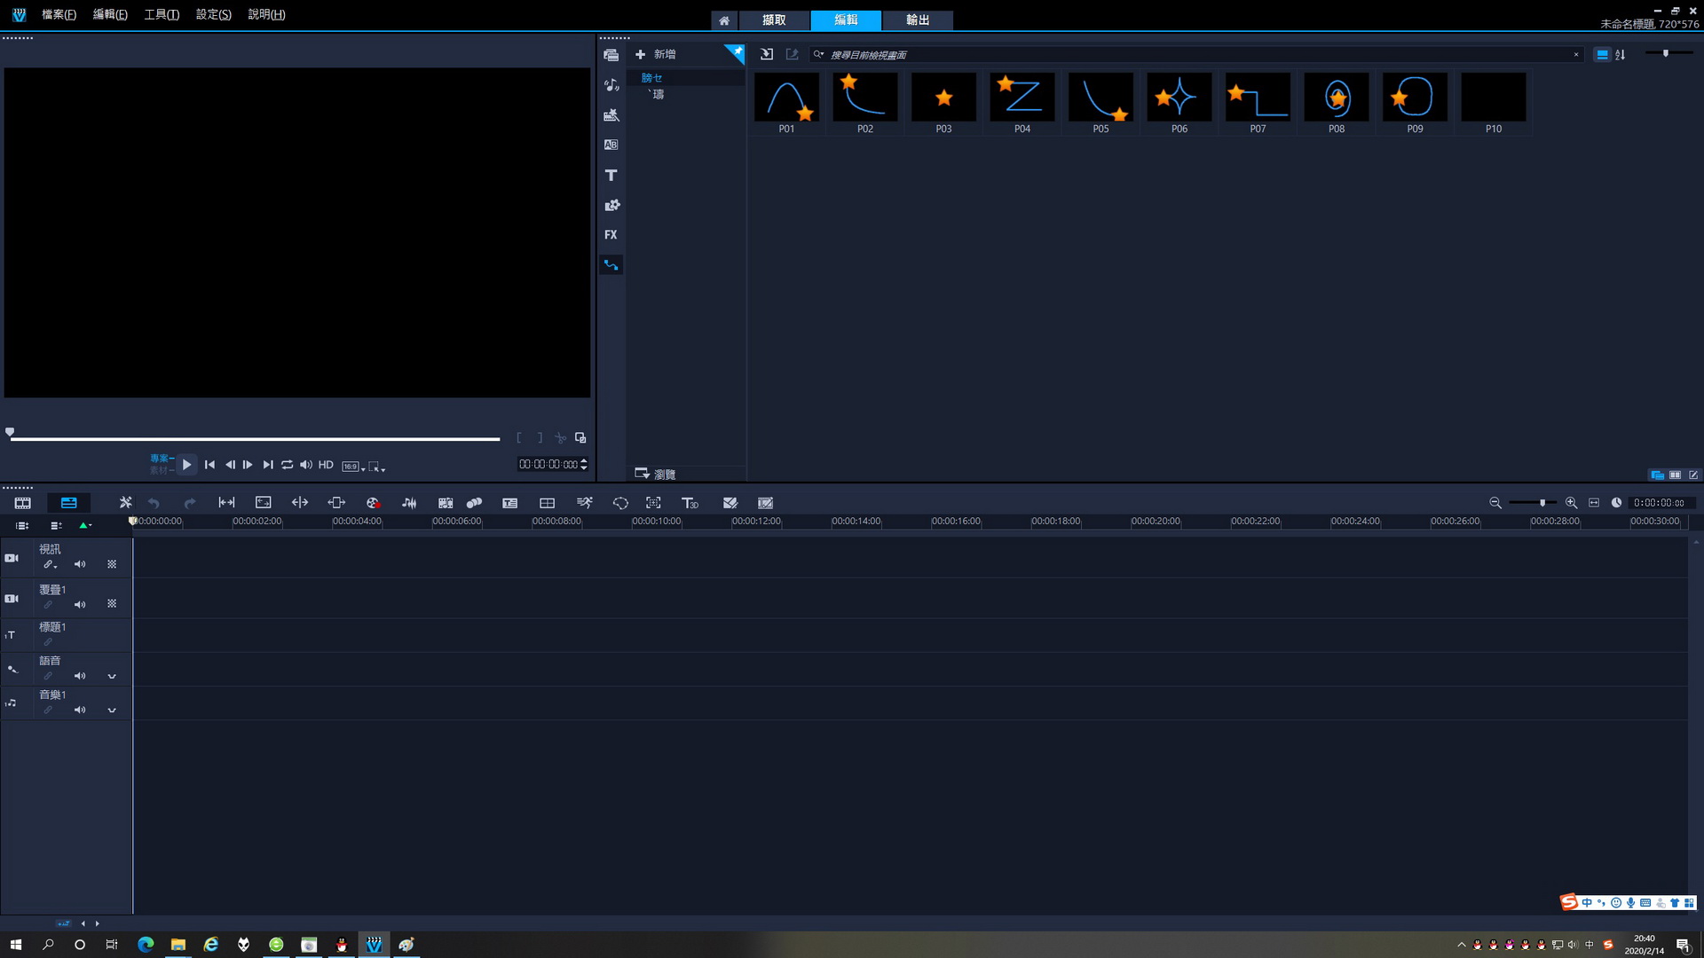Expand the 語音 track options chevron
This screenshot has width=1704, height=958.
pos(112,676)
